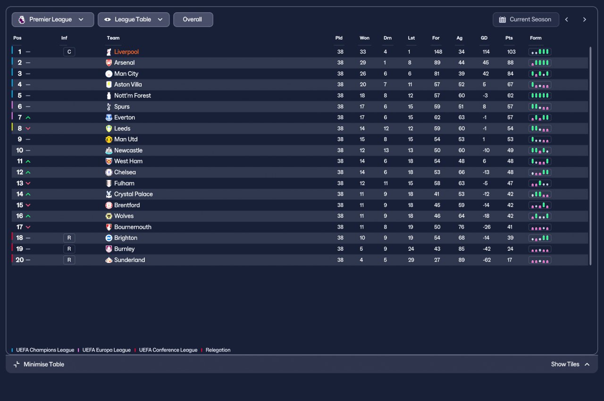The width and height of the screenshot is (604, 401).
Task: Click the Liverpool club crest icon
Action: point(109,52)
